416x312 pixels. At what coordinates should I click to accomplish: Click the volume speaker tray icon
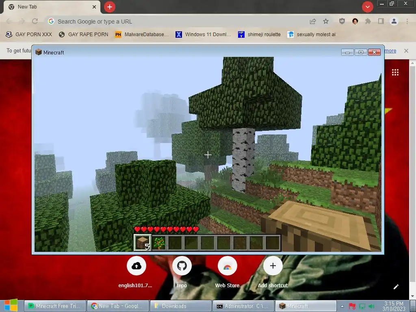point(371,306)
